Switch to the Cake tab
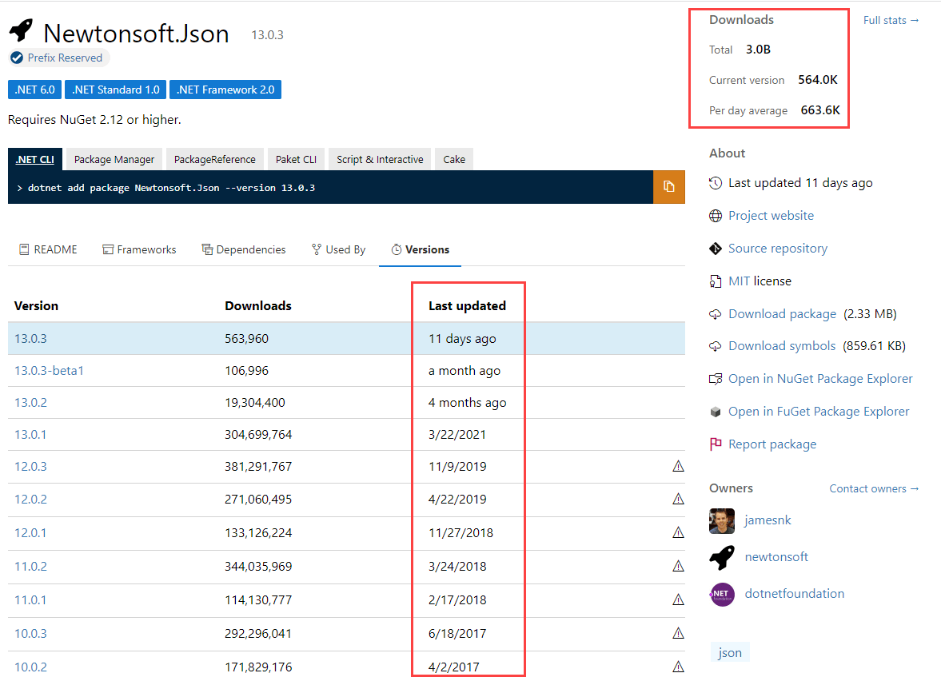941x677 pixels. tap(454, 160)
